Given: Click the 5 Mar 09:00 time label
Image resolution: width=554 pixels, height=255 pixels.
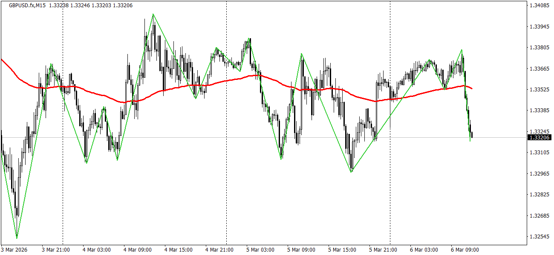Looking at the screenshot, I should [301, 250].
